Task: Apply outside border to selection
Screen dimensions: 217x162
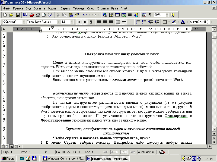Action: pyautogui.click(x=165, y=22)
